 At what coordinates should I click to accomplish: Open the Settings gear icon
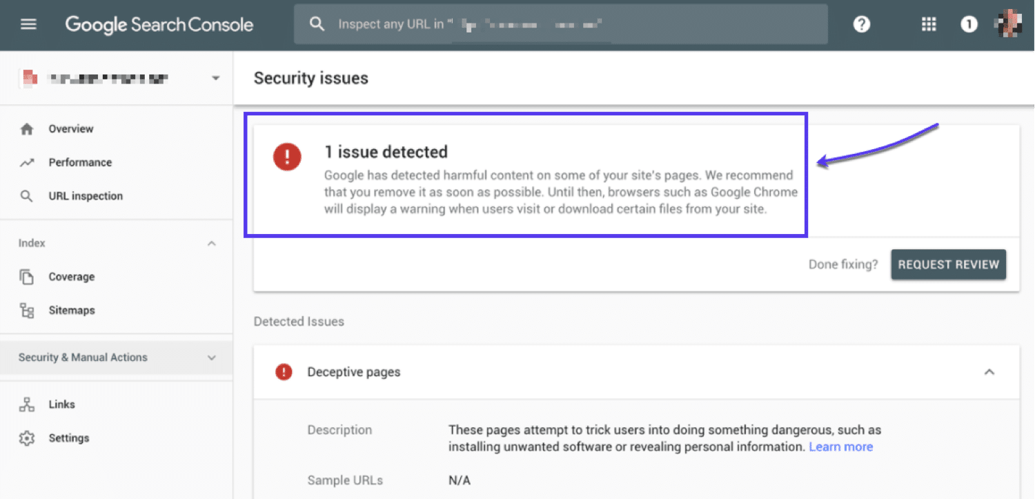[x=26, y=438]
